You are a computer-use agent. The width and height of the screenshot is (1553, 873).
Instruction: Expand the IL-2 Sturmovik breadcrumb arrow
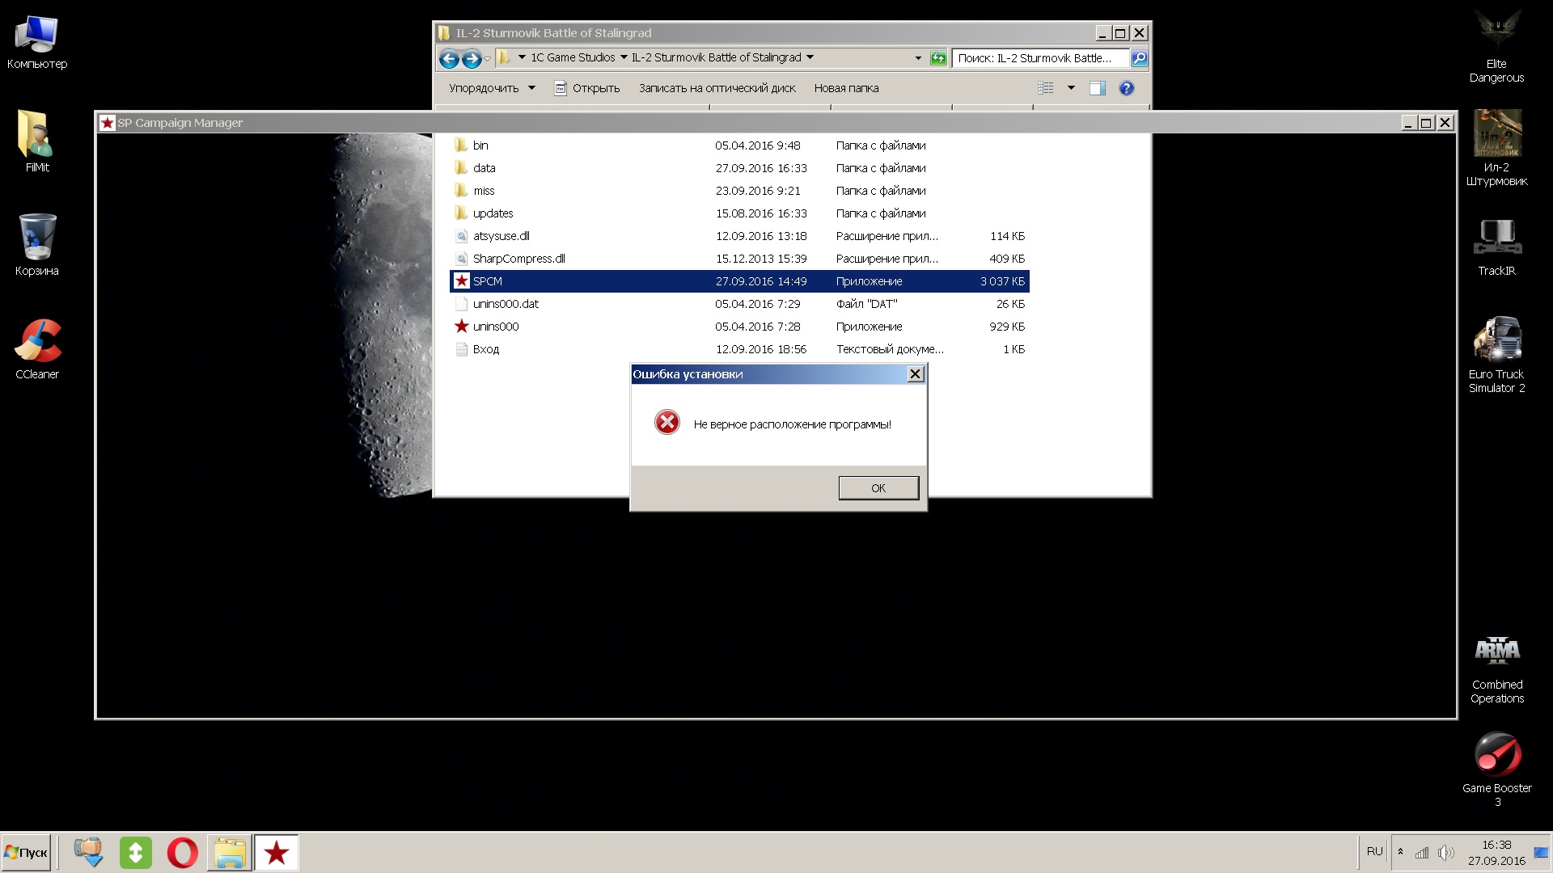[810, 57]
